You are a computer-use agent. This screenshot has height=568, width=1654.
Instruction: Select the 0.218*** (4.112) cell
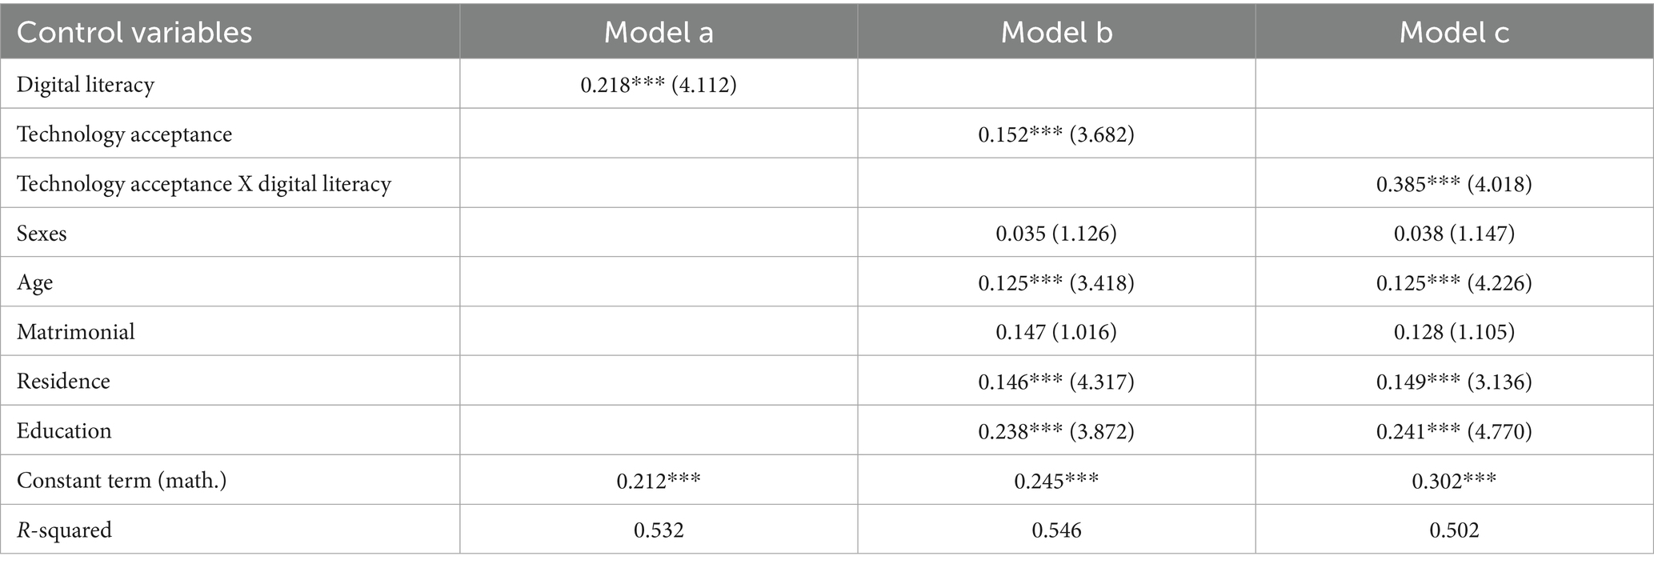point(658,85)
